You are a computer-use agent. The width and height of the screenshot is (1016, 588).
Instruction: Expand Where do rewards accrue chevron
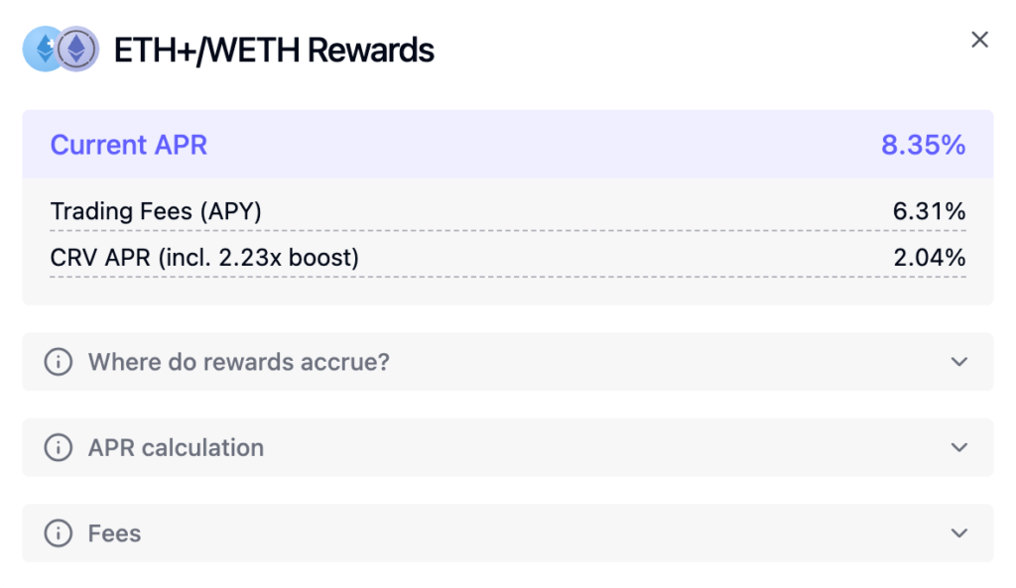click(958, 362)
